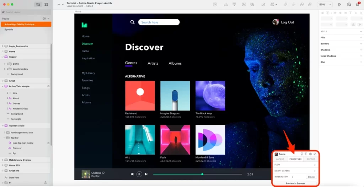Click the search magnifier icon in artboard
364x187 pixels.
click(132, 22)
